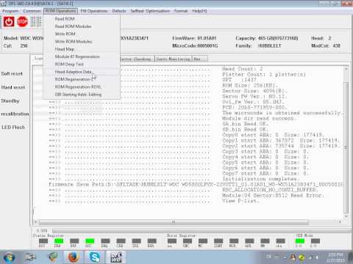The height and width of the screenshot is (264, 353).
Task: Click the log horizontal scrollbar
Action: coord(174,221)
